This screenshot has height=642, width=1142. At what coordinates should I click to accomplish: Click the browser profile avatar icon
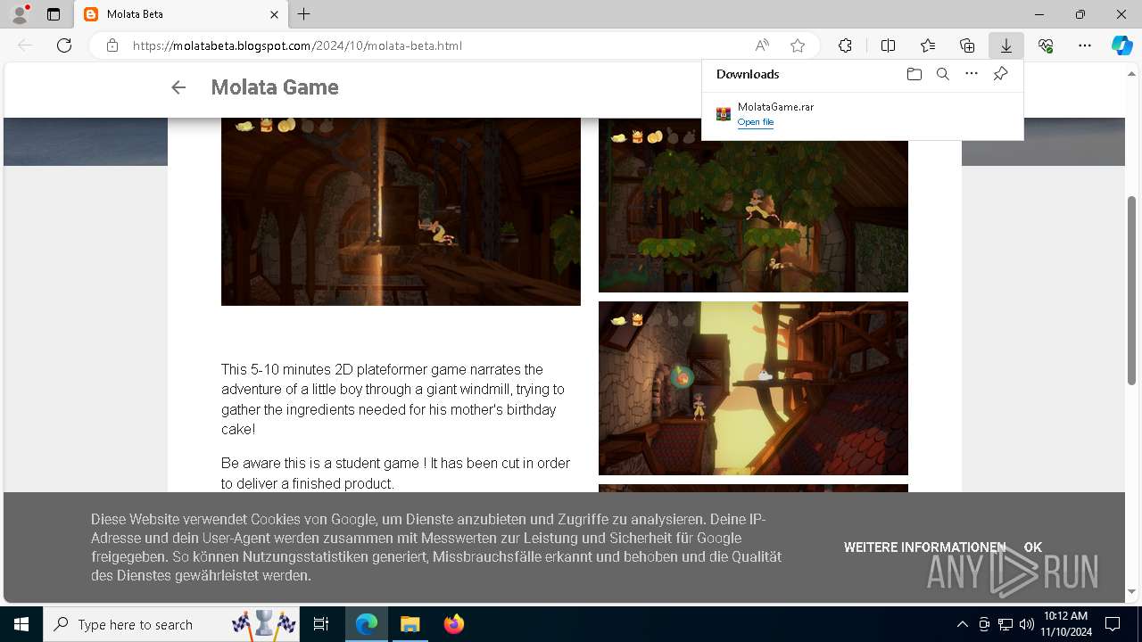(x=20, y=14)
